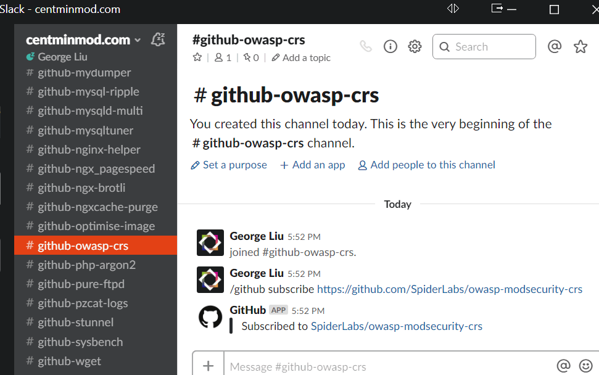Click 5:52 PM timestamp on GitHub message

[308, 311]
